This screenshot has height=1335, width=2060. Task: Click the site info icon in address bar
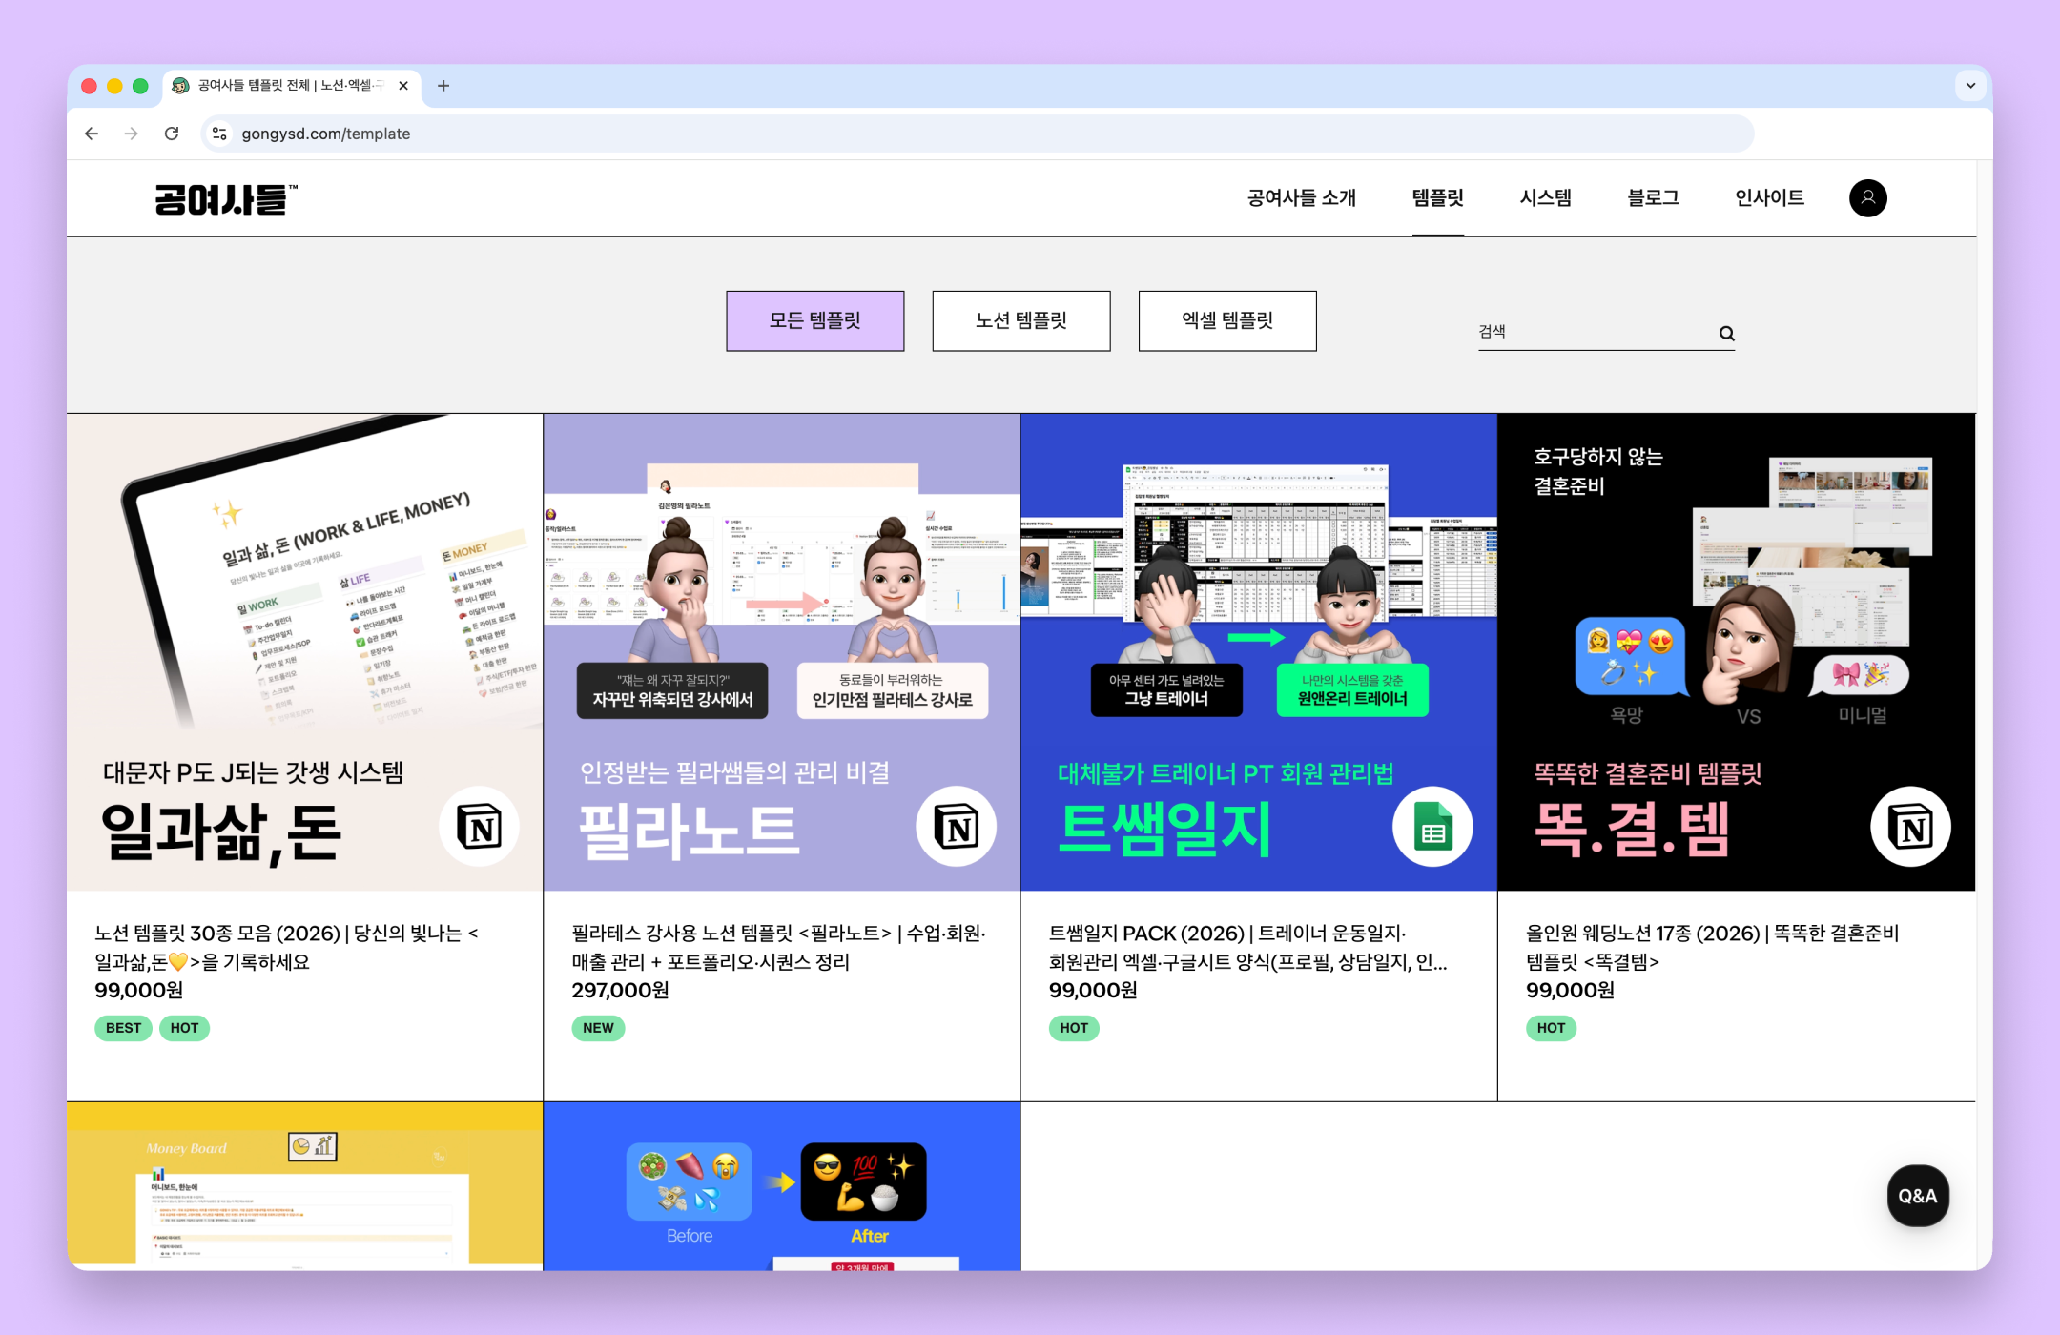[x=220, y=133]
